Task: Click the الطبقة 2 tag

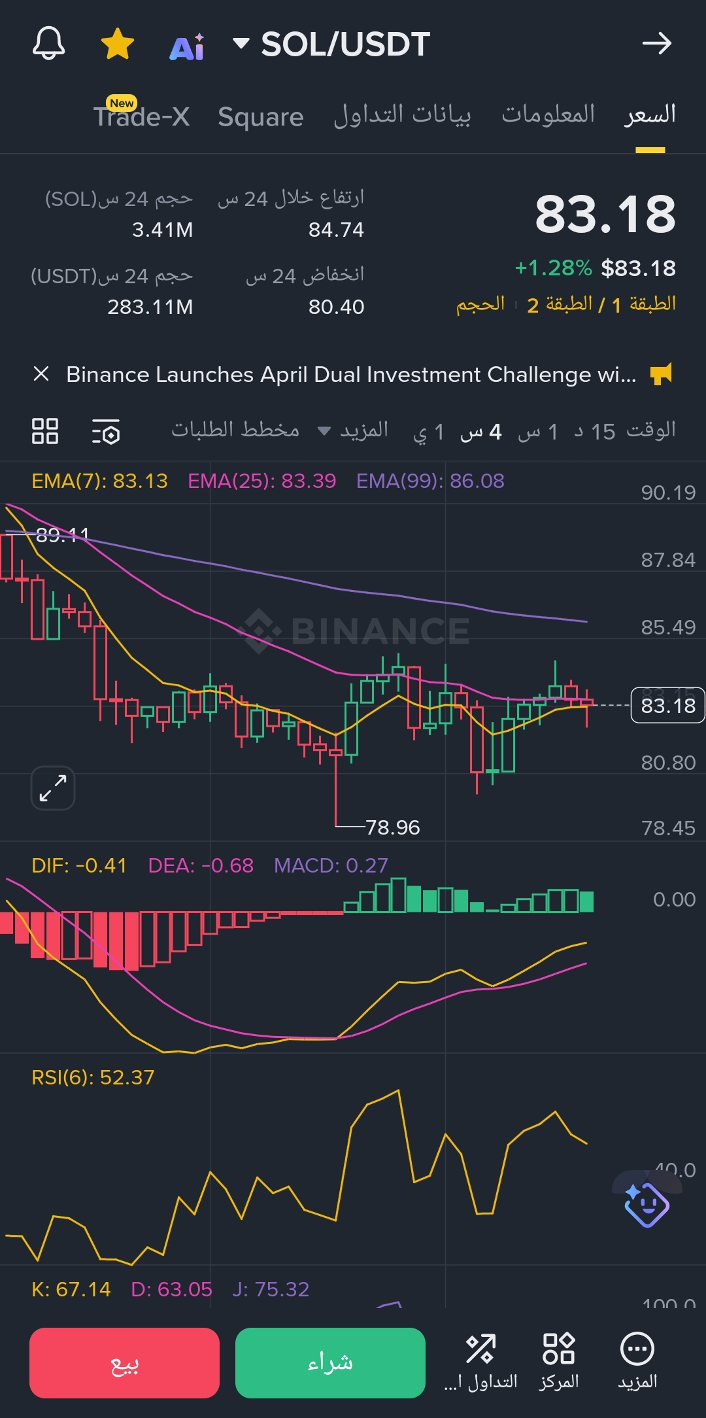Action: coord(560,304)
